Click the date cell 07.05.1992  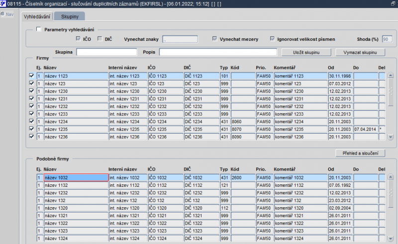[340, 185]
